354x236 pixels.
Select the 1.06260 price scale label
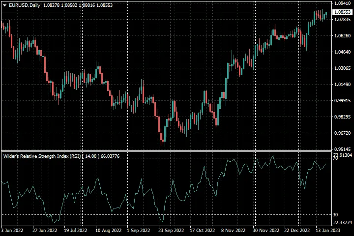343,36
